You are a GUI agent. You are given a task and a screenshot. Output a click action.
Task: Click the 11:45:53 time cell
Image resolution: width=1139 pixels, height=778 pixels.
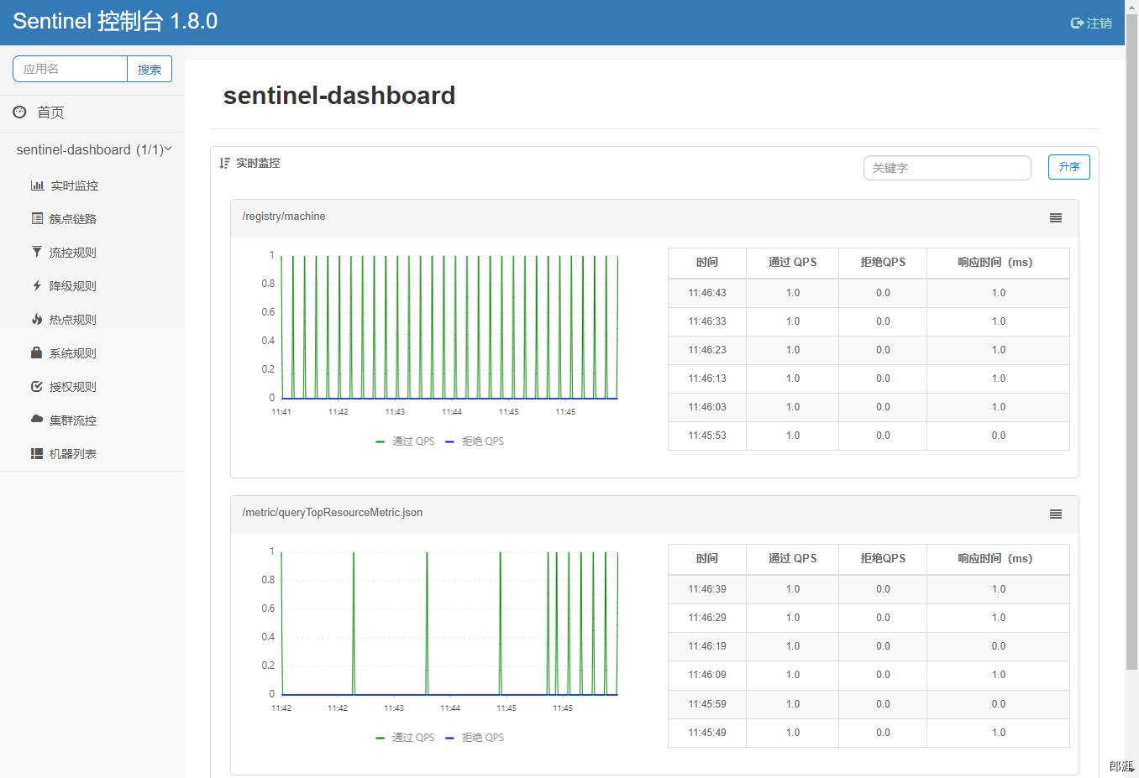pos(707,436)
